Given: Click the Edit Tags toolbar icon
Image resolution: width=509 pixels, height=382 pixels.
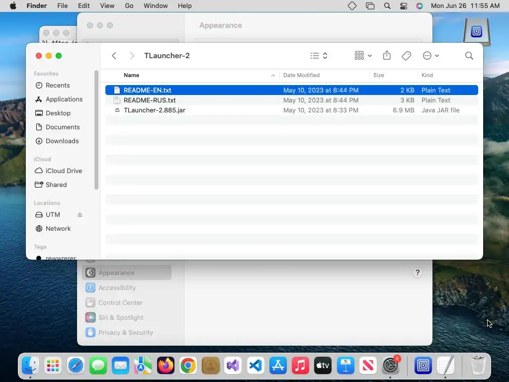Looking at the screenshot, I should (x=406, y=56).
